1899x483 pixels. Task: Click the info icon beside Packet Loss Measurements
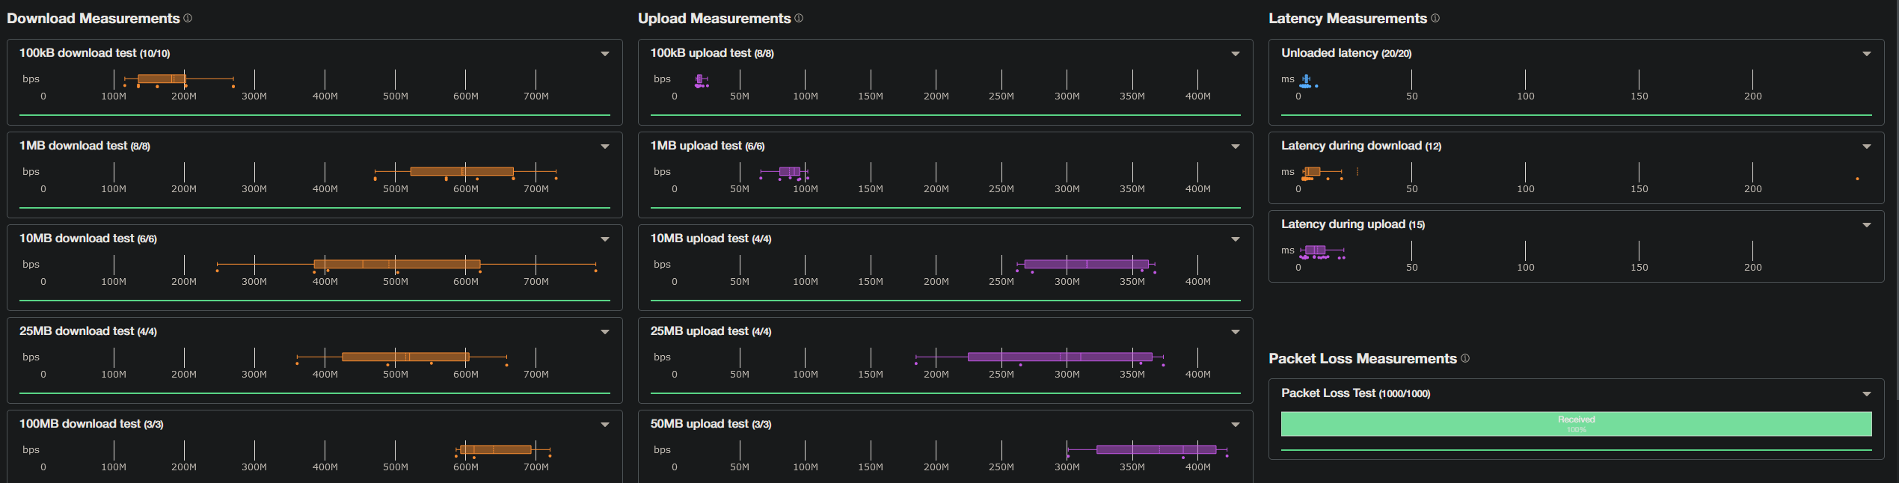[1464, 358]
